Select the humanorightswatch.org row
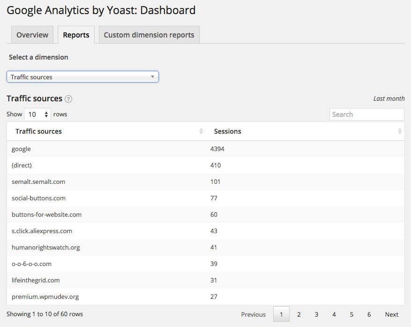 point(206,248)
